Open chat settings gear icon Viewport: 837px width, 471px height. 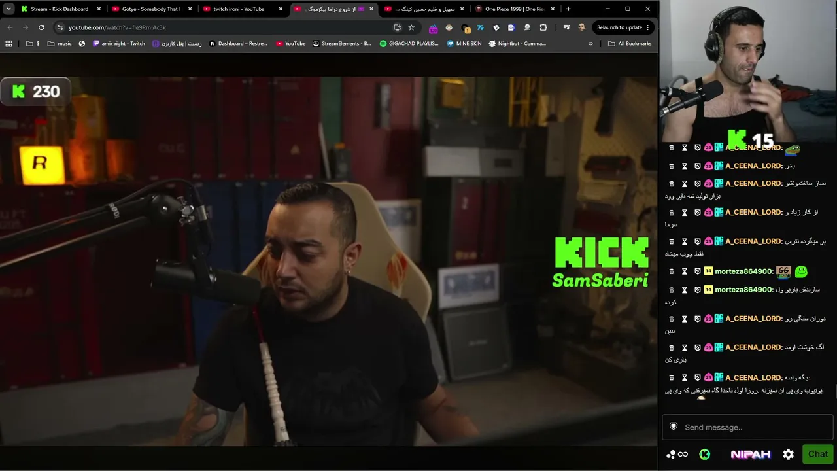[789, 454]
